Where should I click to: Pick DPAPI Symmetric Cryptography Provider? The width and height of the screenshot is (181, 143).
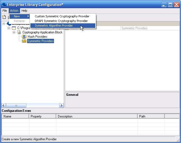[61, 21]
